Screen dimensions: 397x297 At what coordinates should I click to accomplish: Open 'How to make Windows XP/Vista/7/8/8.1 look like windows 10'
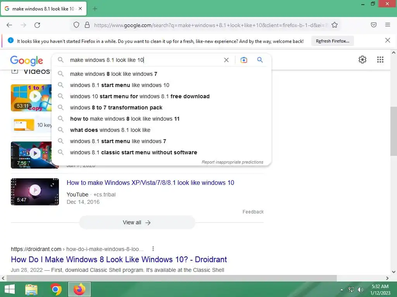tap(150, 183)
